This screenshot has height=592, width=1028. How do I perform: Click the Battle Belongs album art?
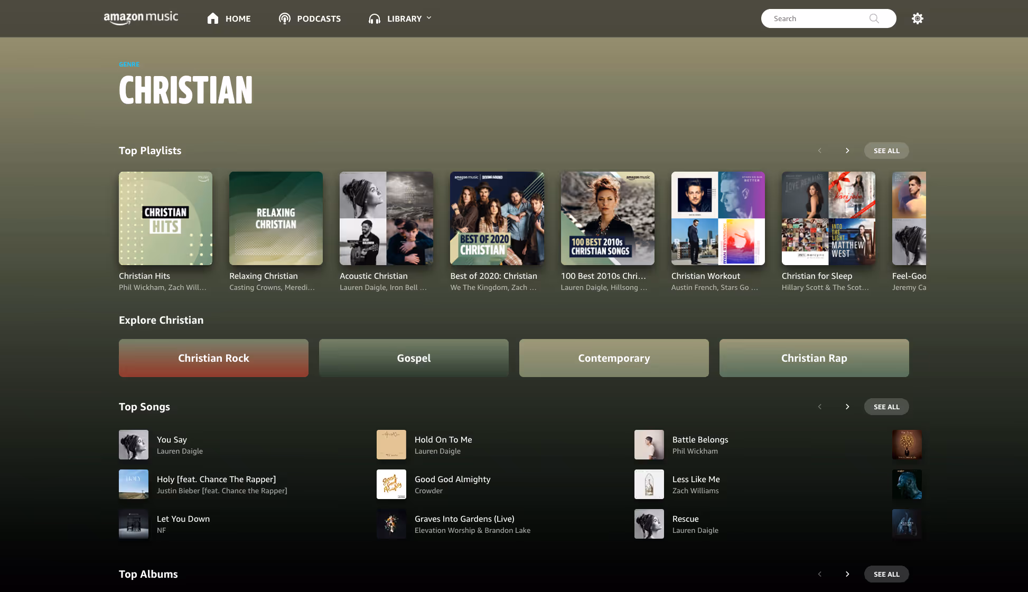649,445
